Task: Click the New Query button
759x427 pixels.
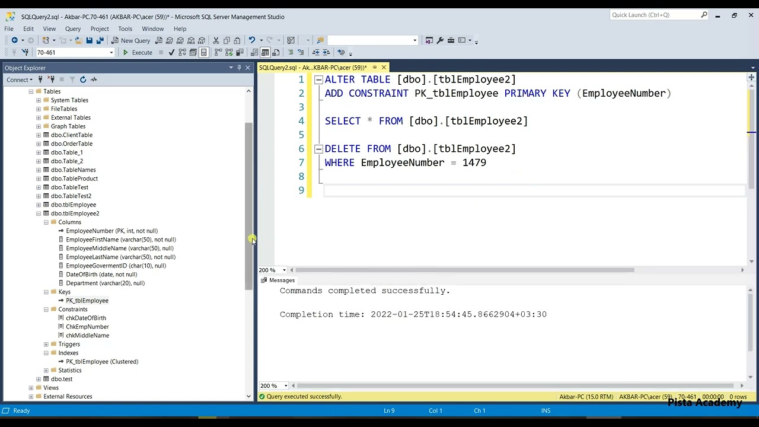Action: (130, 40)
